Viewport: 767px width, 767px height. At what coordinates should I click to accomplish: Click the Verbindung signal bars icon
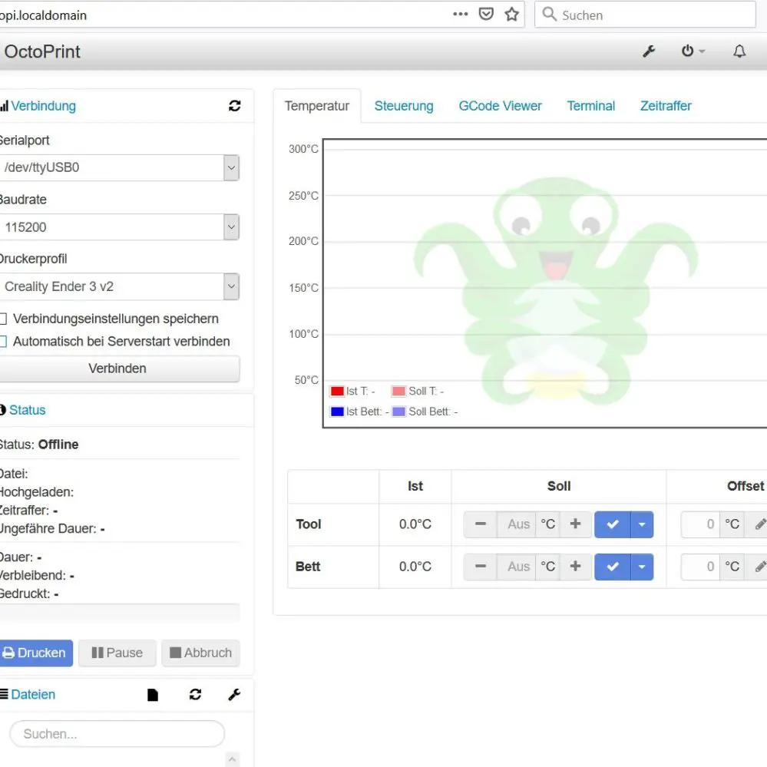4,106
